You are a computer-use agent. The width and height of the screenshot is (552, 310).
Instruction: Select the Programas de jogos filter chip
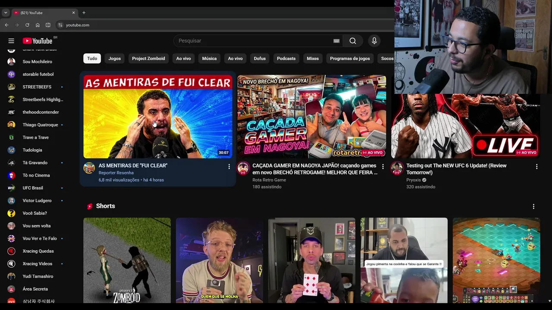[x=350, y=59]
